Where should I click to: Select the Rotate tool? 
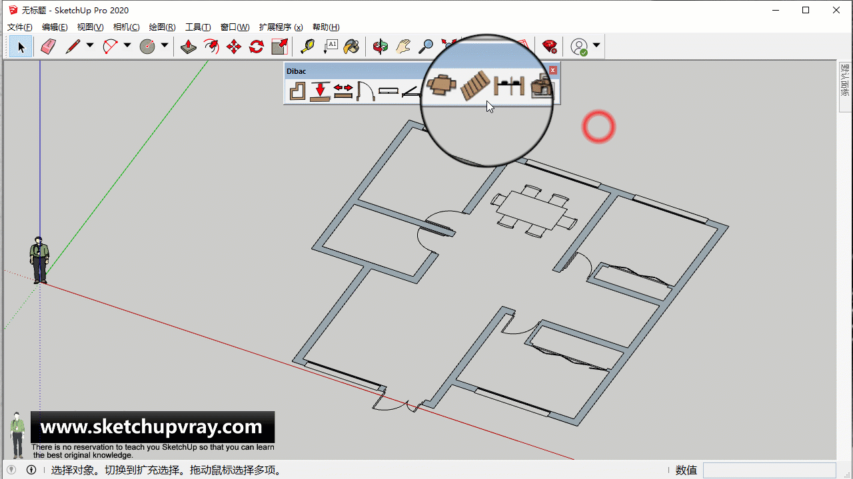pyautogui.click(x=257, y=47)
